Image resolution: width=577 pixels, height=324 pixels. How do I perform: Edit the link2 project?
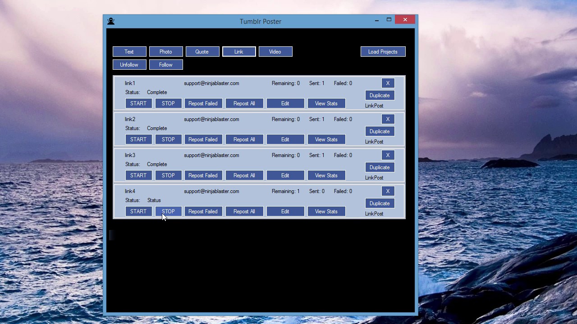point(285,139)
